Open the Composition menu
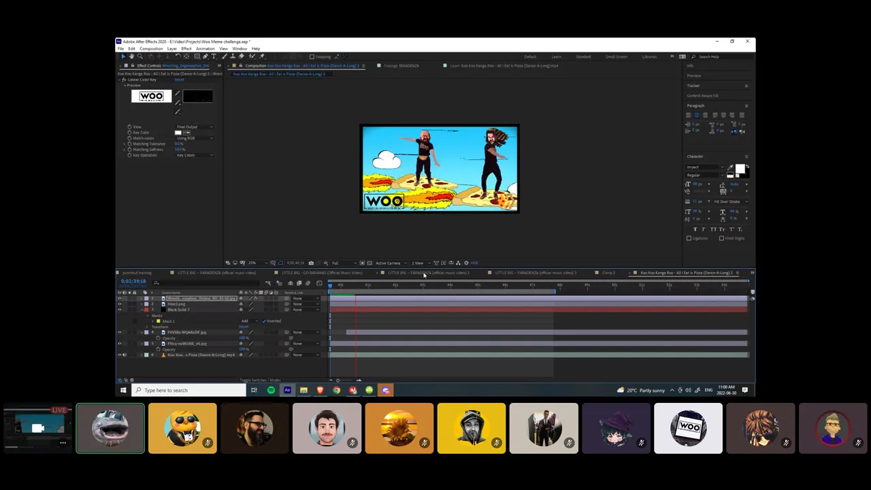 coord(151,49)
